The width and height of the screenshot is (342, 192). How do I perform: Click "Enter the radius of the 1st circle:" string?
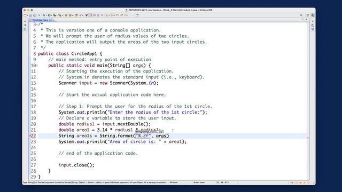154,113
